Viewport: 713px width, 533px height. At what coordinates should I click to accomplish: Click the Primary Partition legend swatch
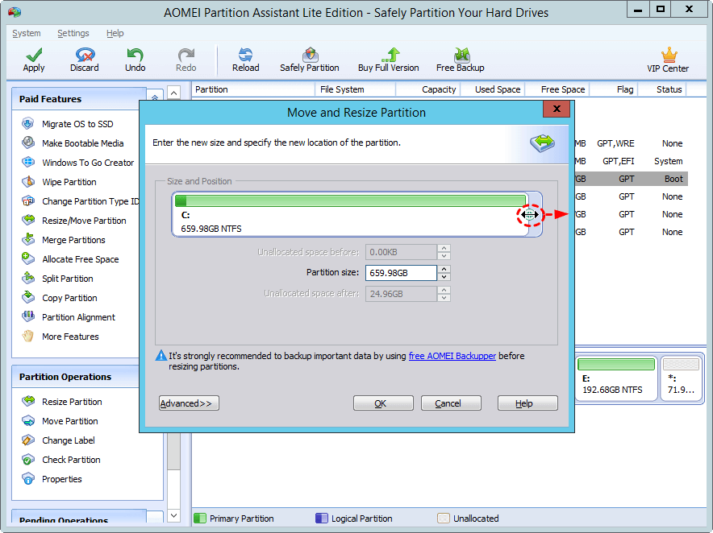(x=199, y=519)
